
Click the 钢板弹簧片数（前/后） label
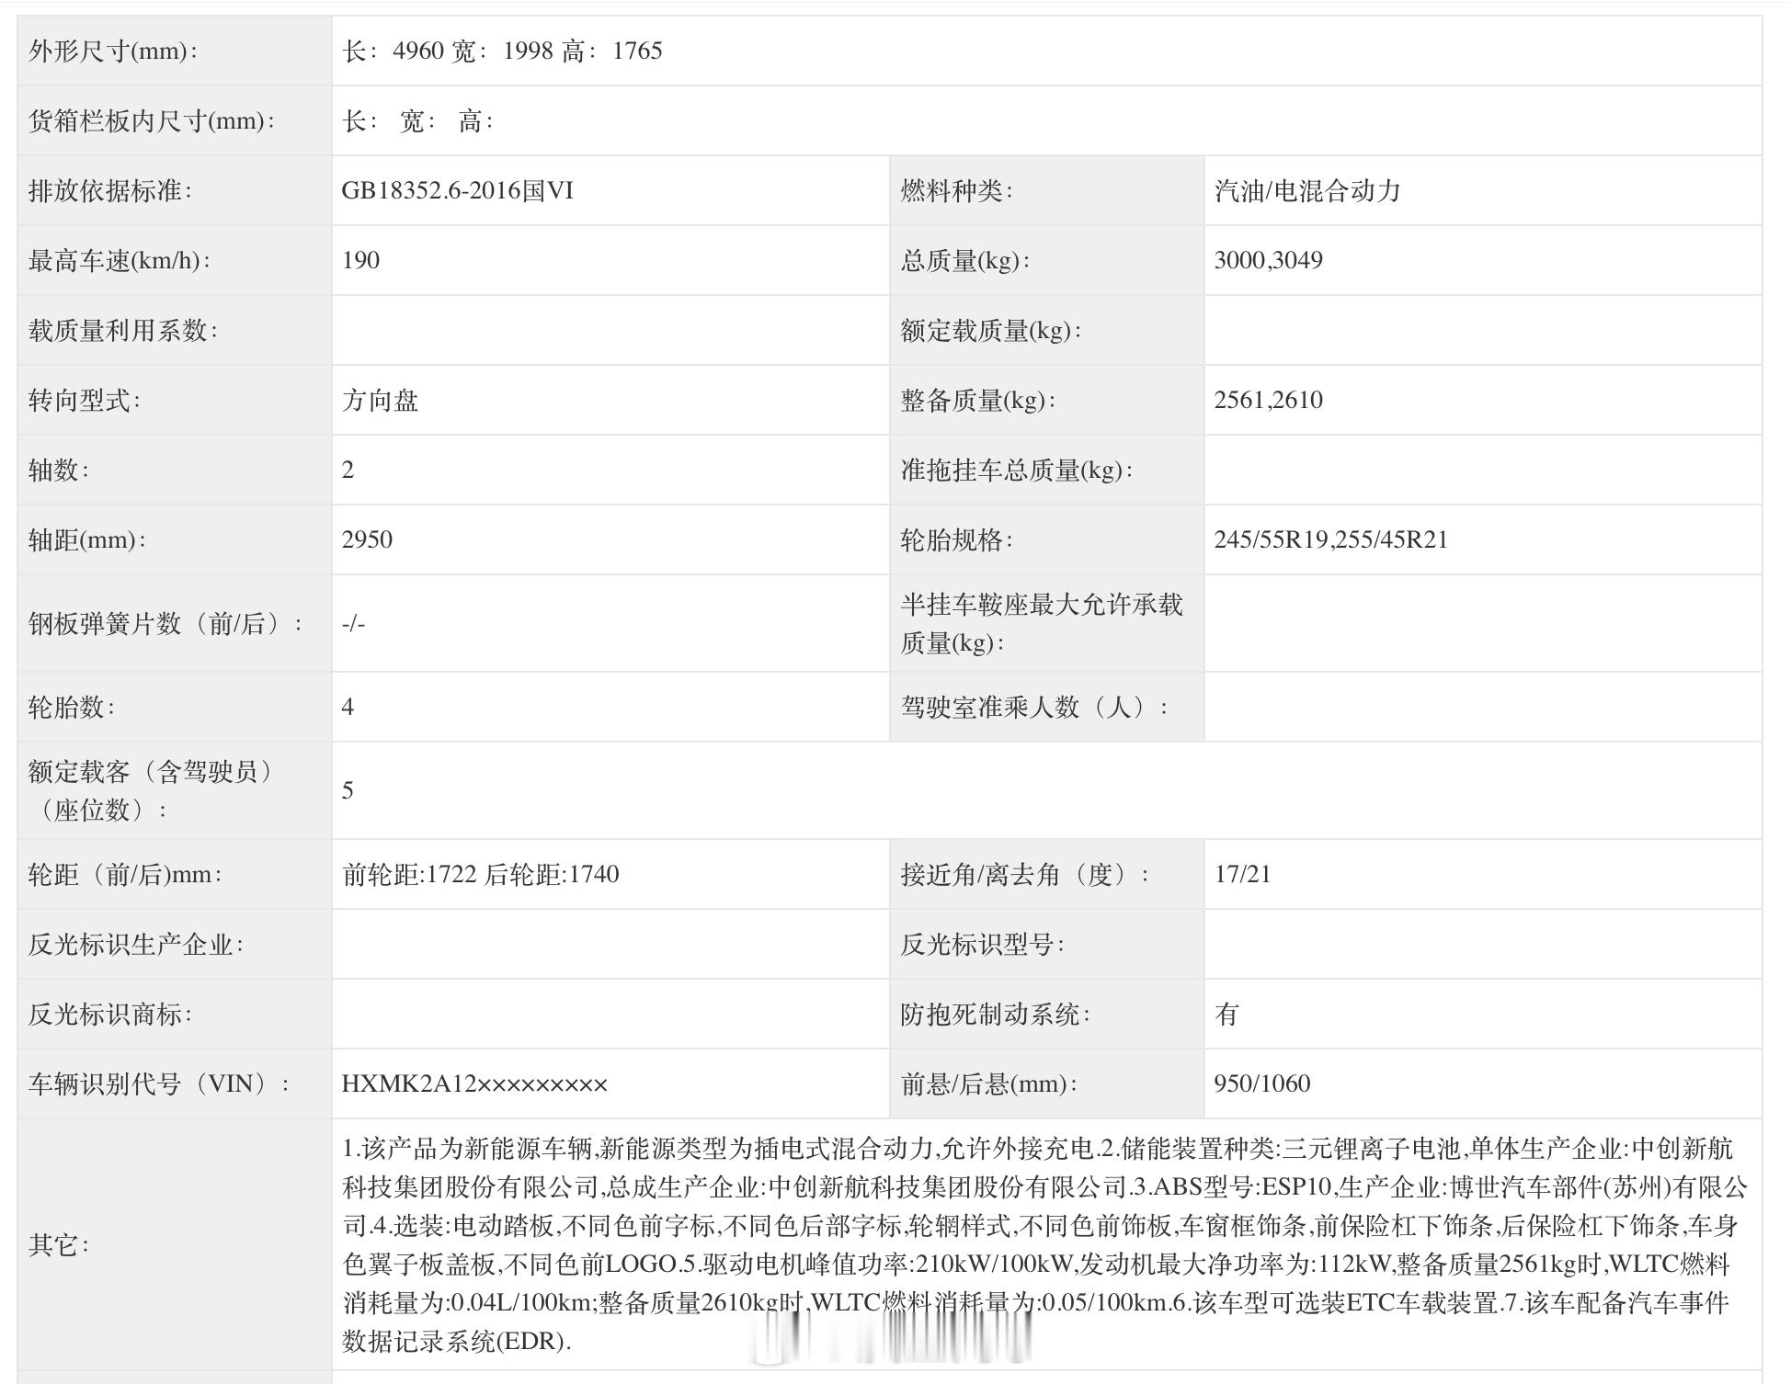[x=165, y=624]
